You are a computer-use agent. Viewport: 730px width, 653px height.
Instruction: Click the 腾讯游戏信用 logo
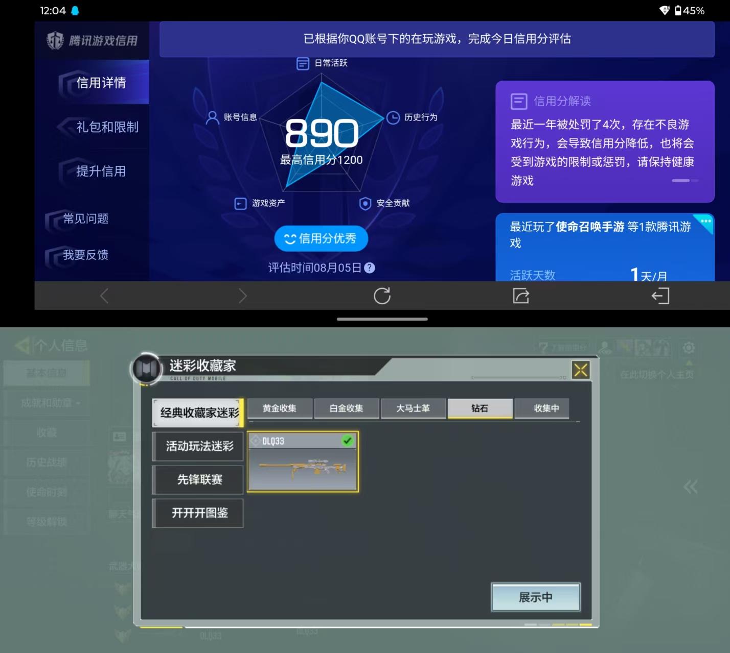pyautogui.click(x=92, y=40)
